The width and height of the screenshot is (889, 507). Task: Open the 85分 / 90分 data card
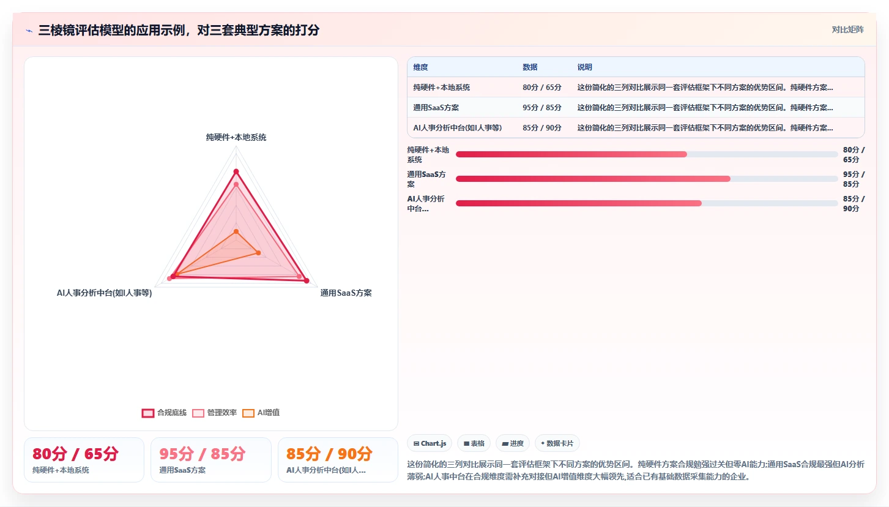338,460
